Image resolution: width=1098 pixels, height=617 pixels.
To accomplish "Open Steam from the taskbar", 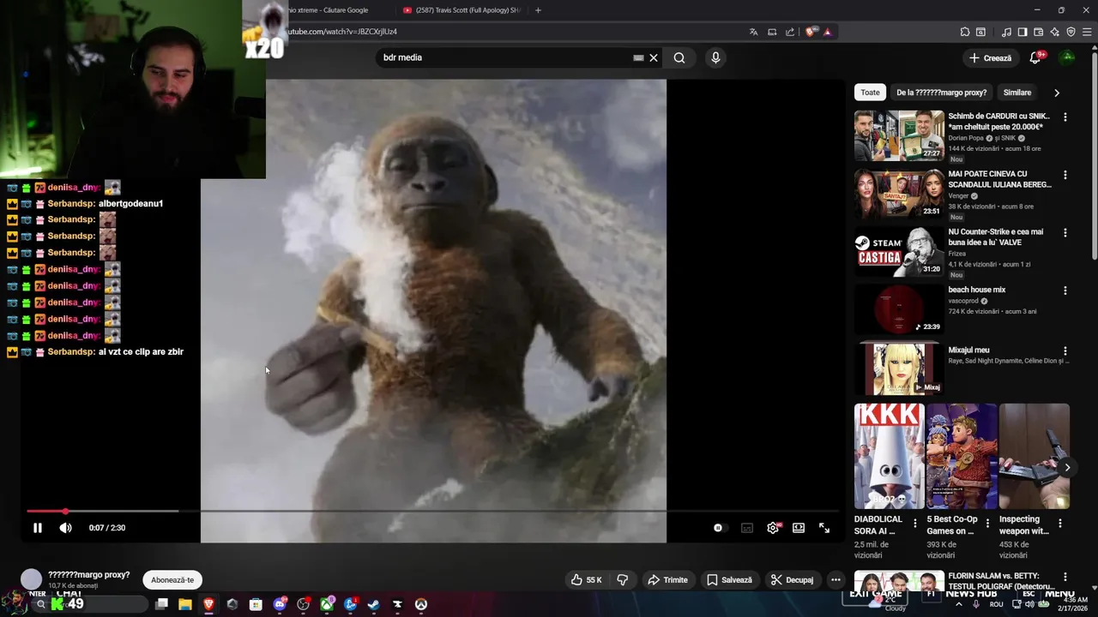I will coord(373,604).
